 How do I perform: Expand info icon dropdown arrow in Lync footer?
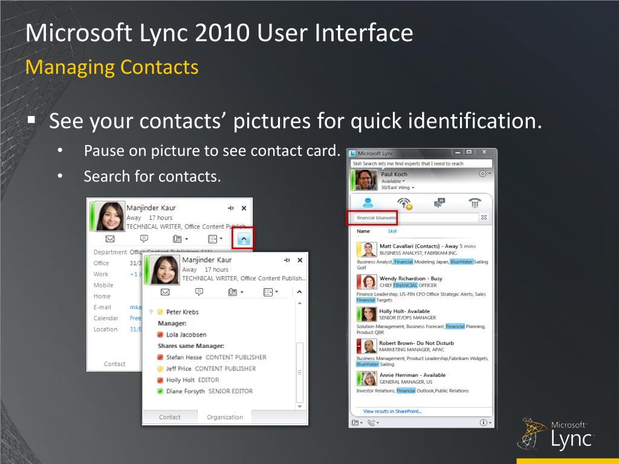pos(490,422)
